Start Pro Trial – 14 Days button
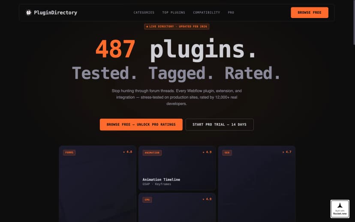Viewport: 355px width, 222px height. pos(220,124)
